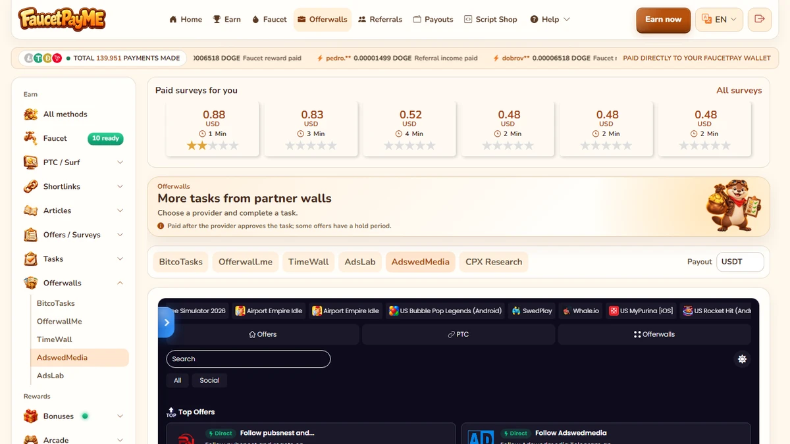Switch to the Offerwall.me provider tab
This screenshot has height=444, width=790.
(x=246, y=262)
